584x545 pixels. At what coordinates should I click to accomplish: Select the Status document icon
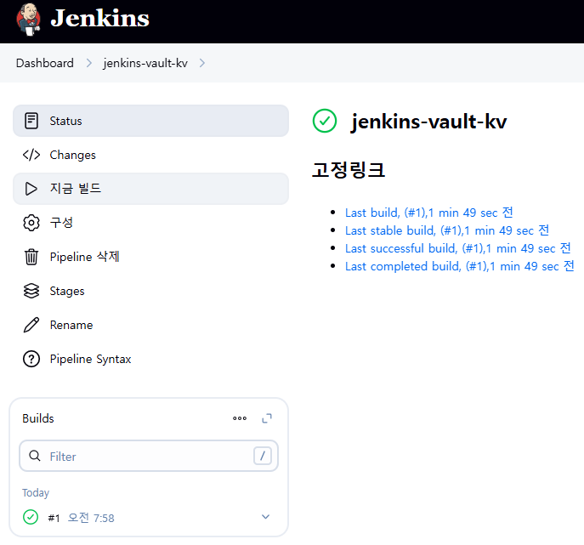tap(31, 121)
